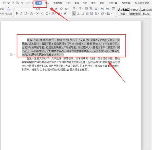Viewport: 152px width, 150px height.
Task: Click the highlight color pen swatch
Action: pos(53,13)
